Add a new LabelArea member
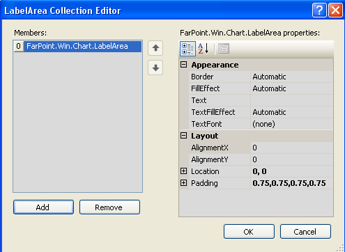Screen dimensions: 345x252 pos(43,207)
